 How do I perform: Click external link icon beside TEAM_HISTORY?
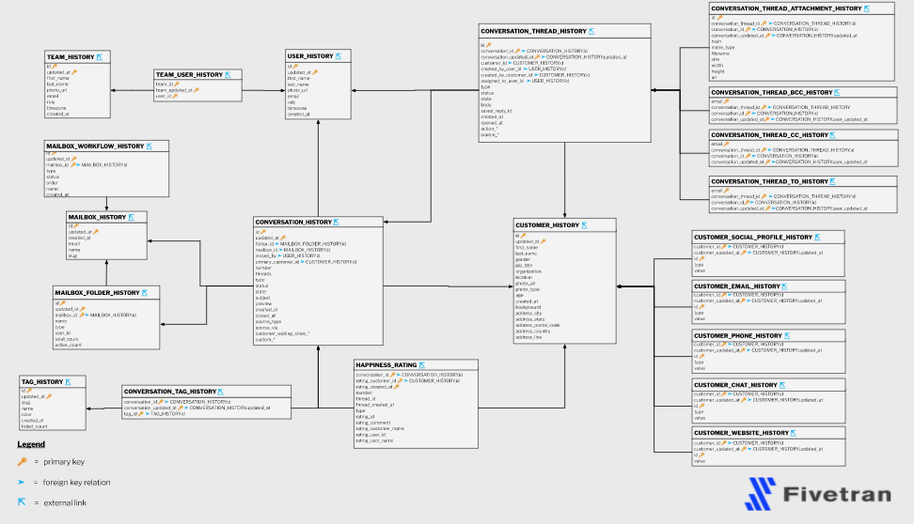tap(99, 57)
